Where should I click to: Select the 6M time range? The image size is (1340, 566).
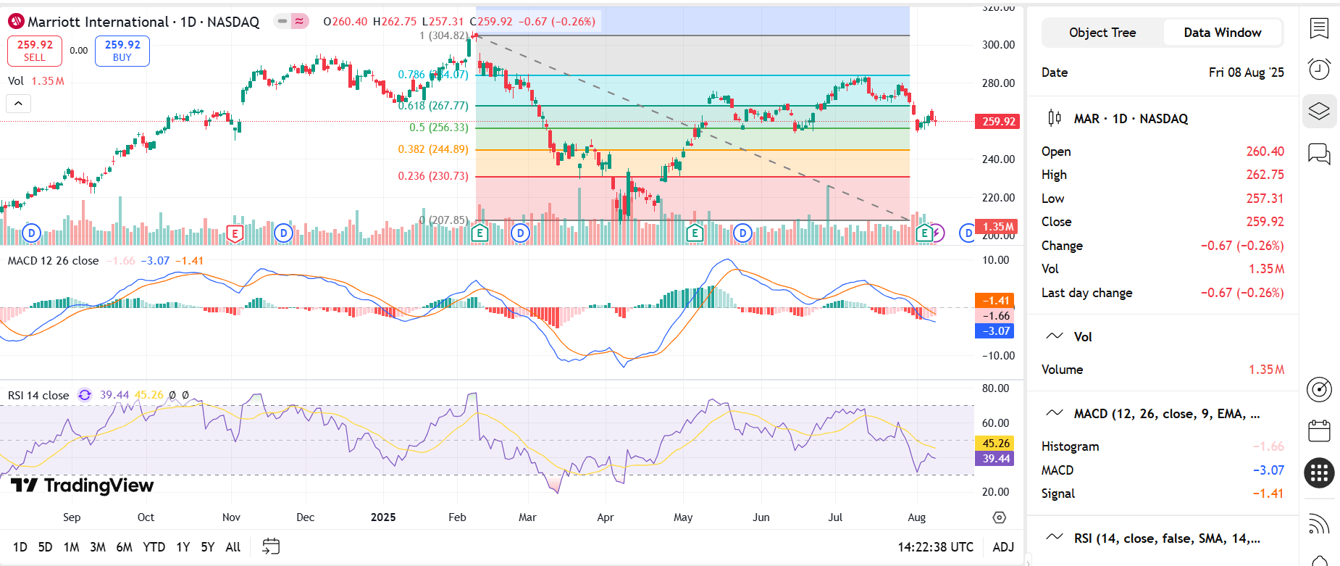(x=124, y=547)
